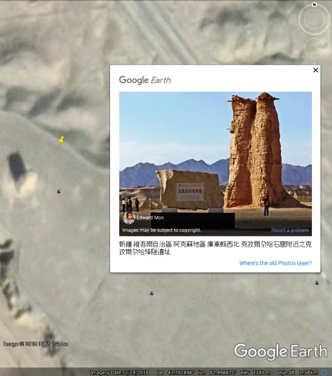Click the elev 1140 m readout
This screenshot has width=332, height=376.
point(255,373)
